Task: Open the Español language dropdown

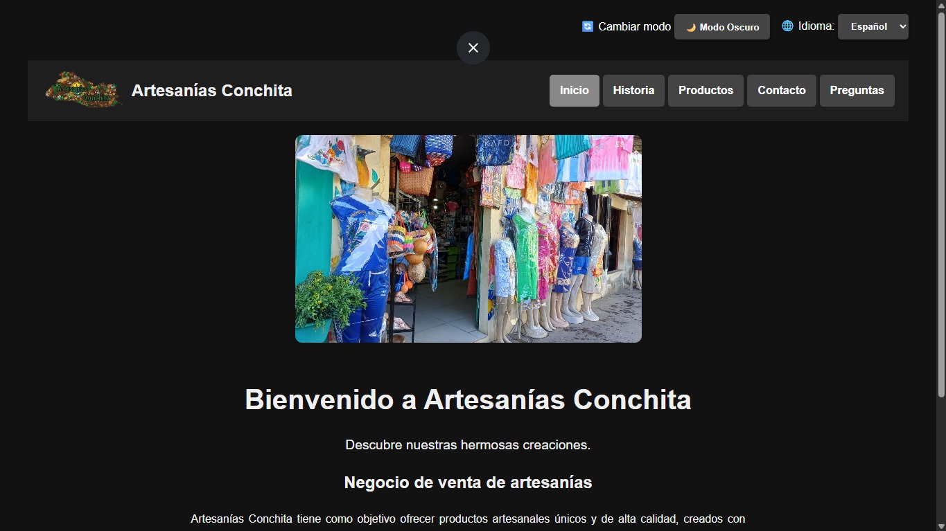Action: tap(873, 26)
